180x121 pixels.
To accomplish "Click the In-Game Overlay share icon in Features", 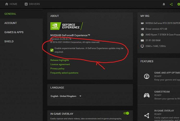I will (x=147, y=116).
